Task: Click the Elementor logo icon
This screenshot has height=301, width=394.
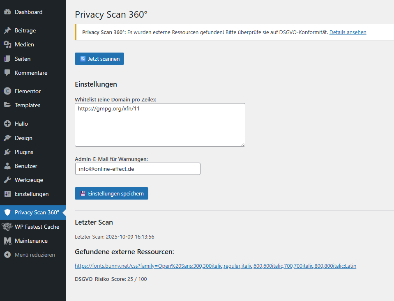Action: 7,91
